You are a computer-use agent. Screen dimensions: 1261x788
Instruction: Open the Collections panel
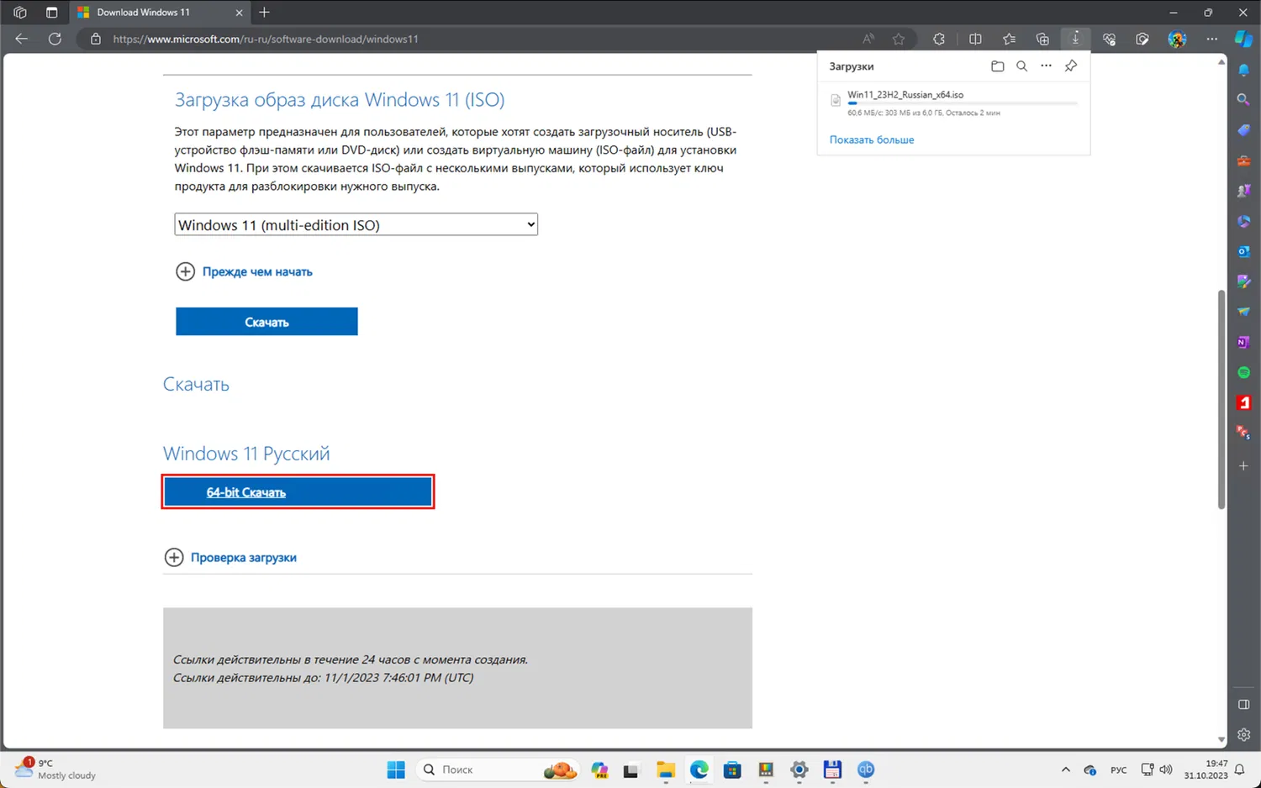(x=1042, y=39)
